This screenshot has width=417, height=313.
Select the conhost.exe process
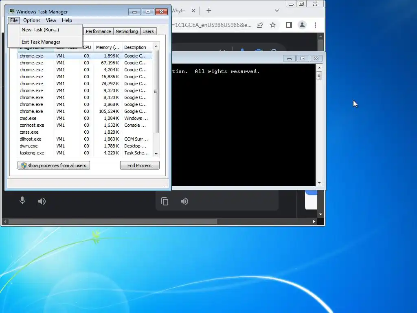tap(85, 125)
